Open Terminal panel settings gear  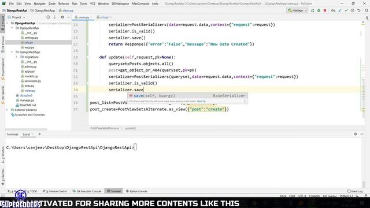click(x=356, y=134)
